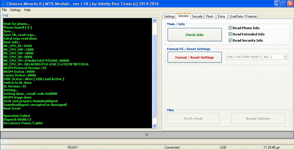Click 'Setting done , result code 0x8000' line

click(x=30, y=94)
